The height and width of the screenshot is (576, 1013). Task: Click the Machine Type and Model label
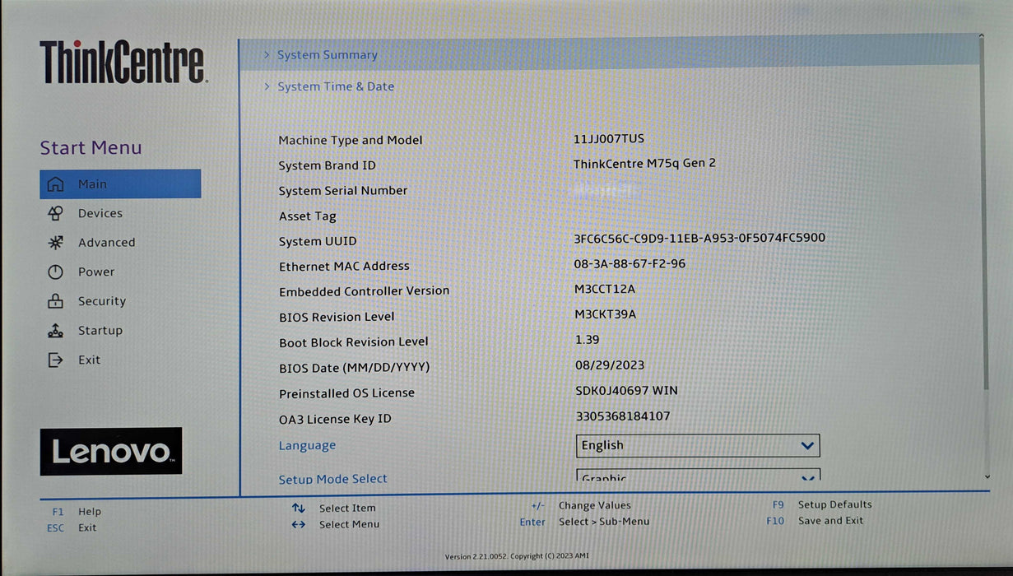click(x=350, y=141)
